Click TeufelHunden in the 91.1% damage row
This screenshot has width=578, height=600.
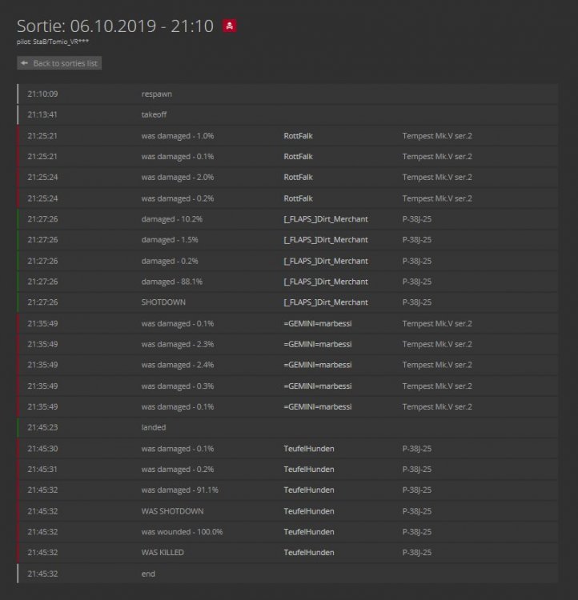308,490
